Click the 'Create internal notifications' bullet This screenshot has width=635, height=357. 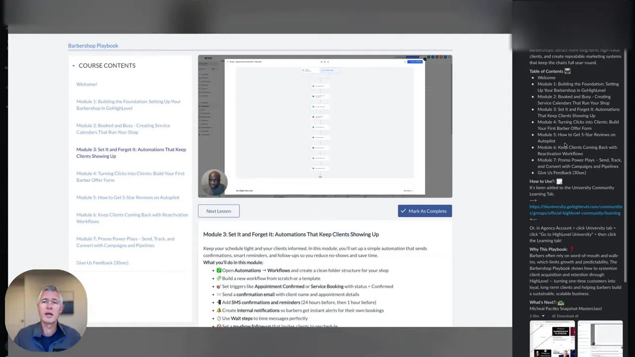tap(300, 310)
